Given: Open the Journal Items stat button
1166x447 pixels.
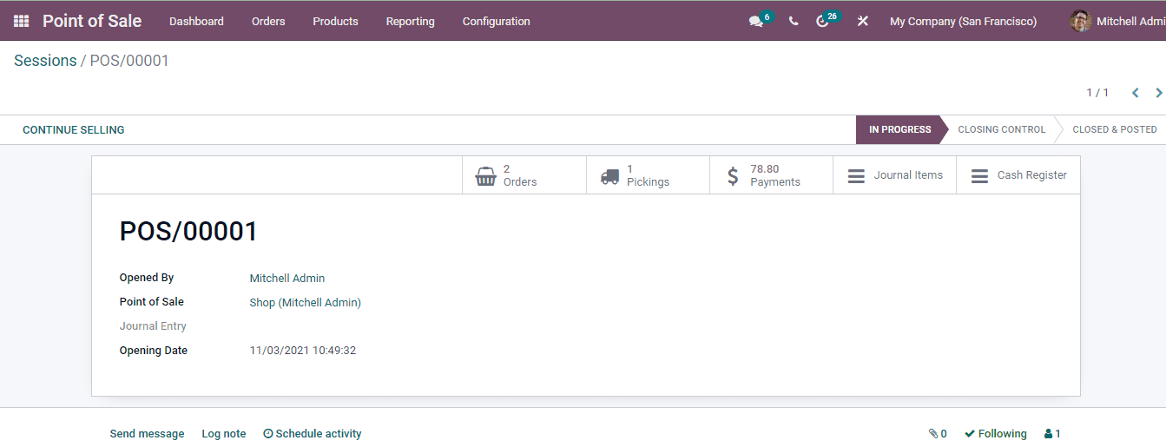Looking at the screenshot, I should point(894,175).
